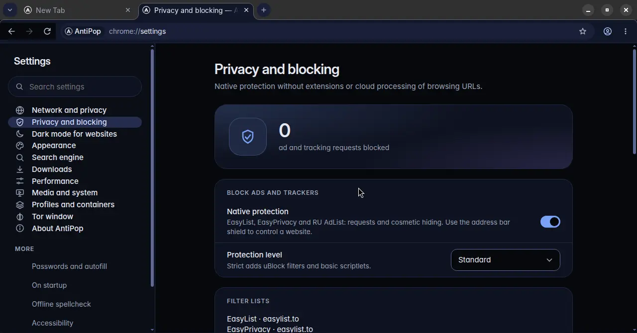Click the Performance sliders icon
This screenshot has width=637, height=333.
[x=20, y=181]
